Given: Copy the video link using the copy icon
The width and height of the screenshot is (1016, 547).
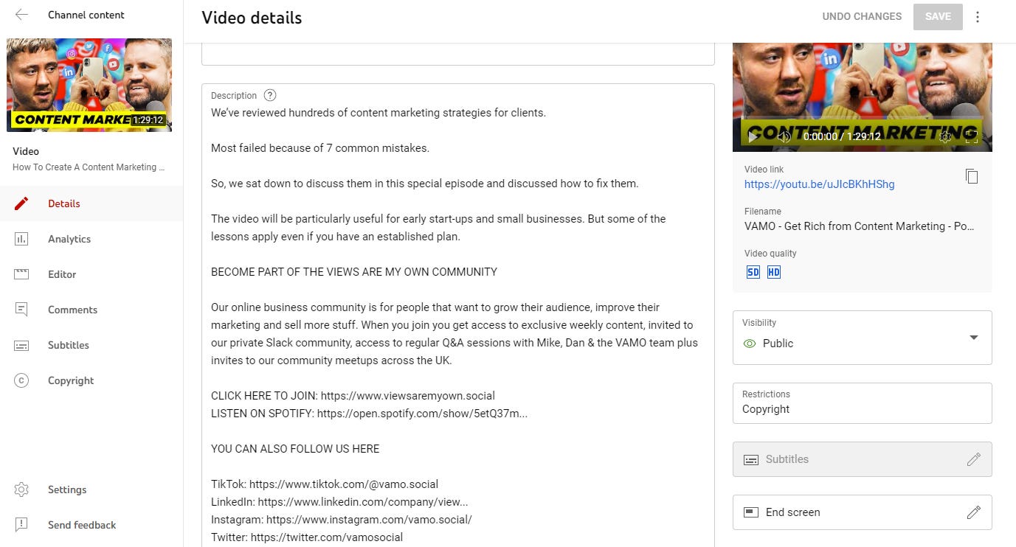Looking at the screenshot, I should pos(972,176).
